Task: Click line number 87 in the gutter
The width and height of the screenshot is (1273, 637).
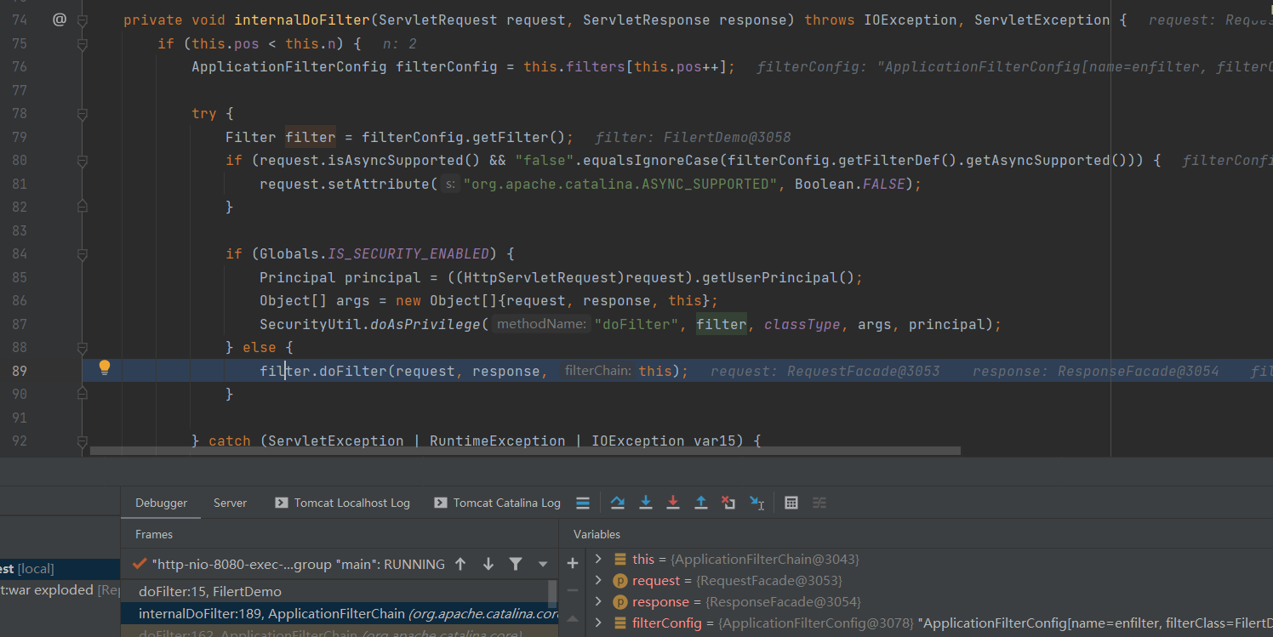Action: (x=19, y=324)
